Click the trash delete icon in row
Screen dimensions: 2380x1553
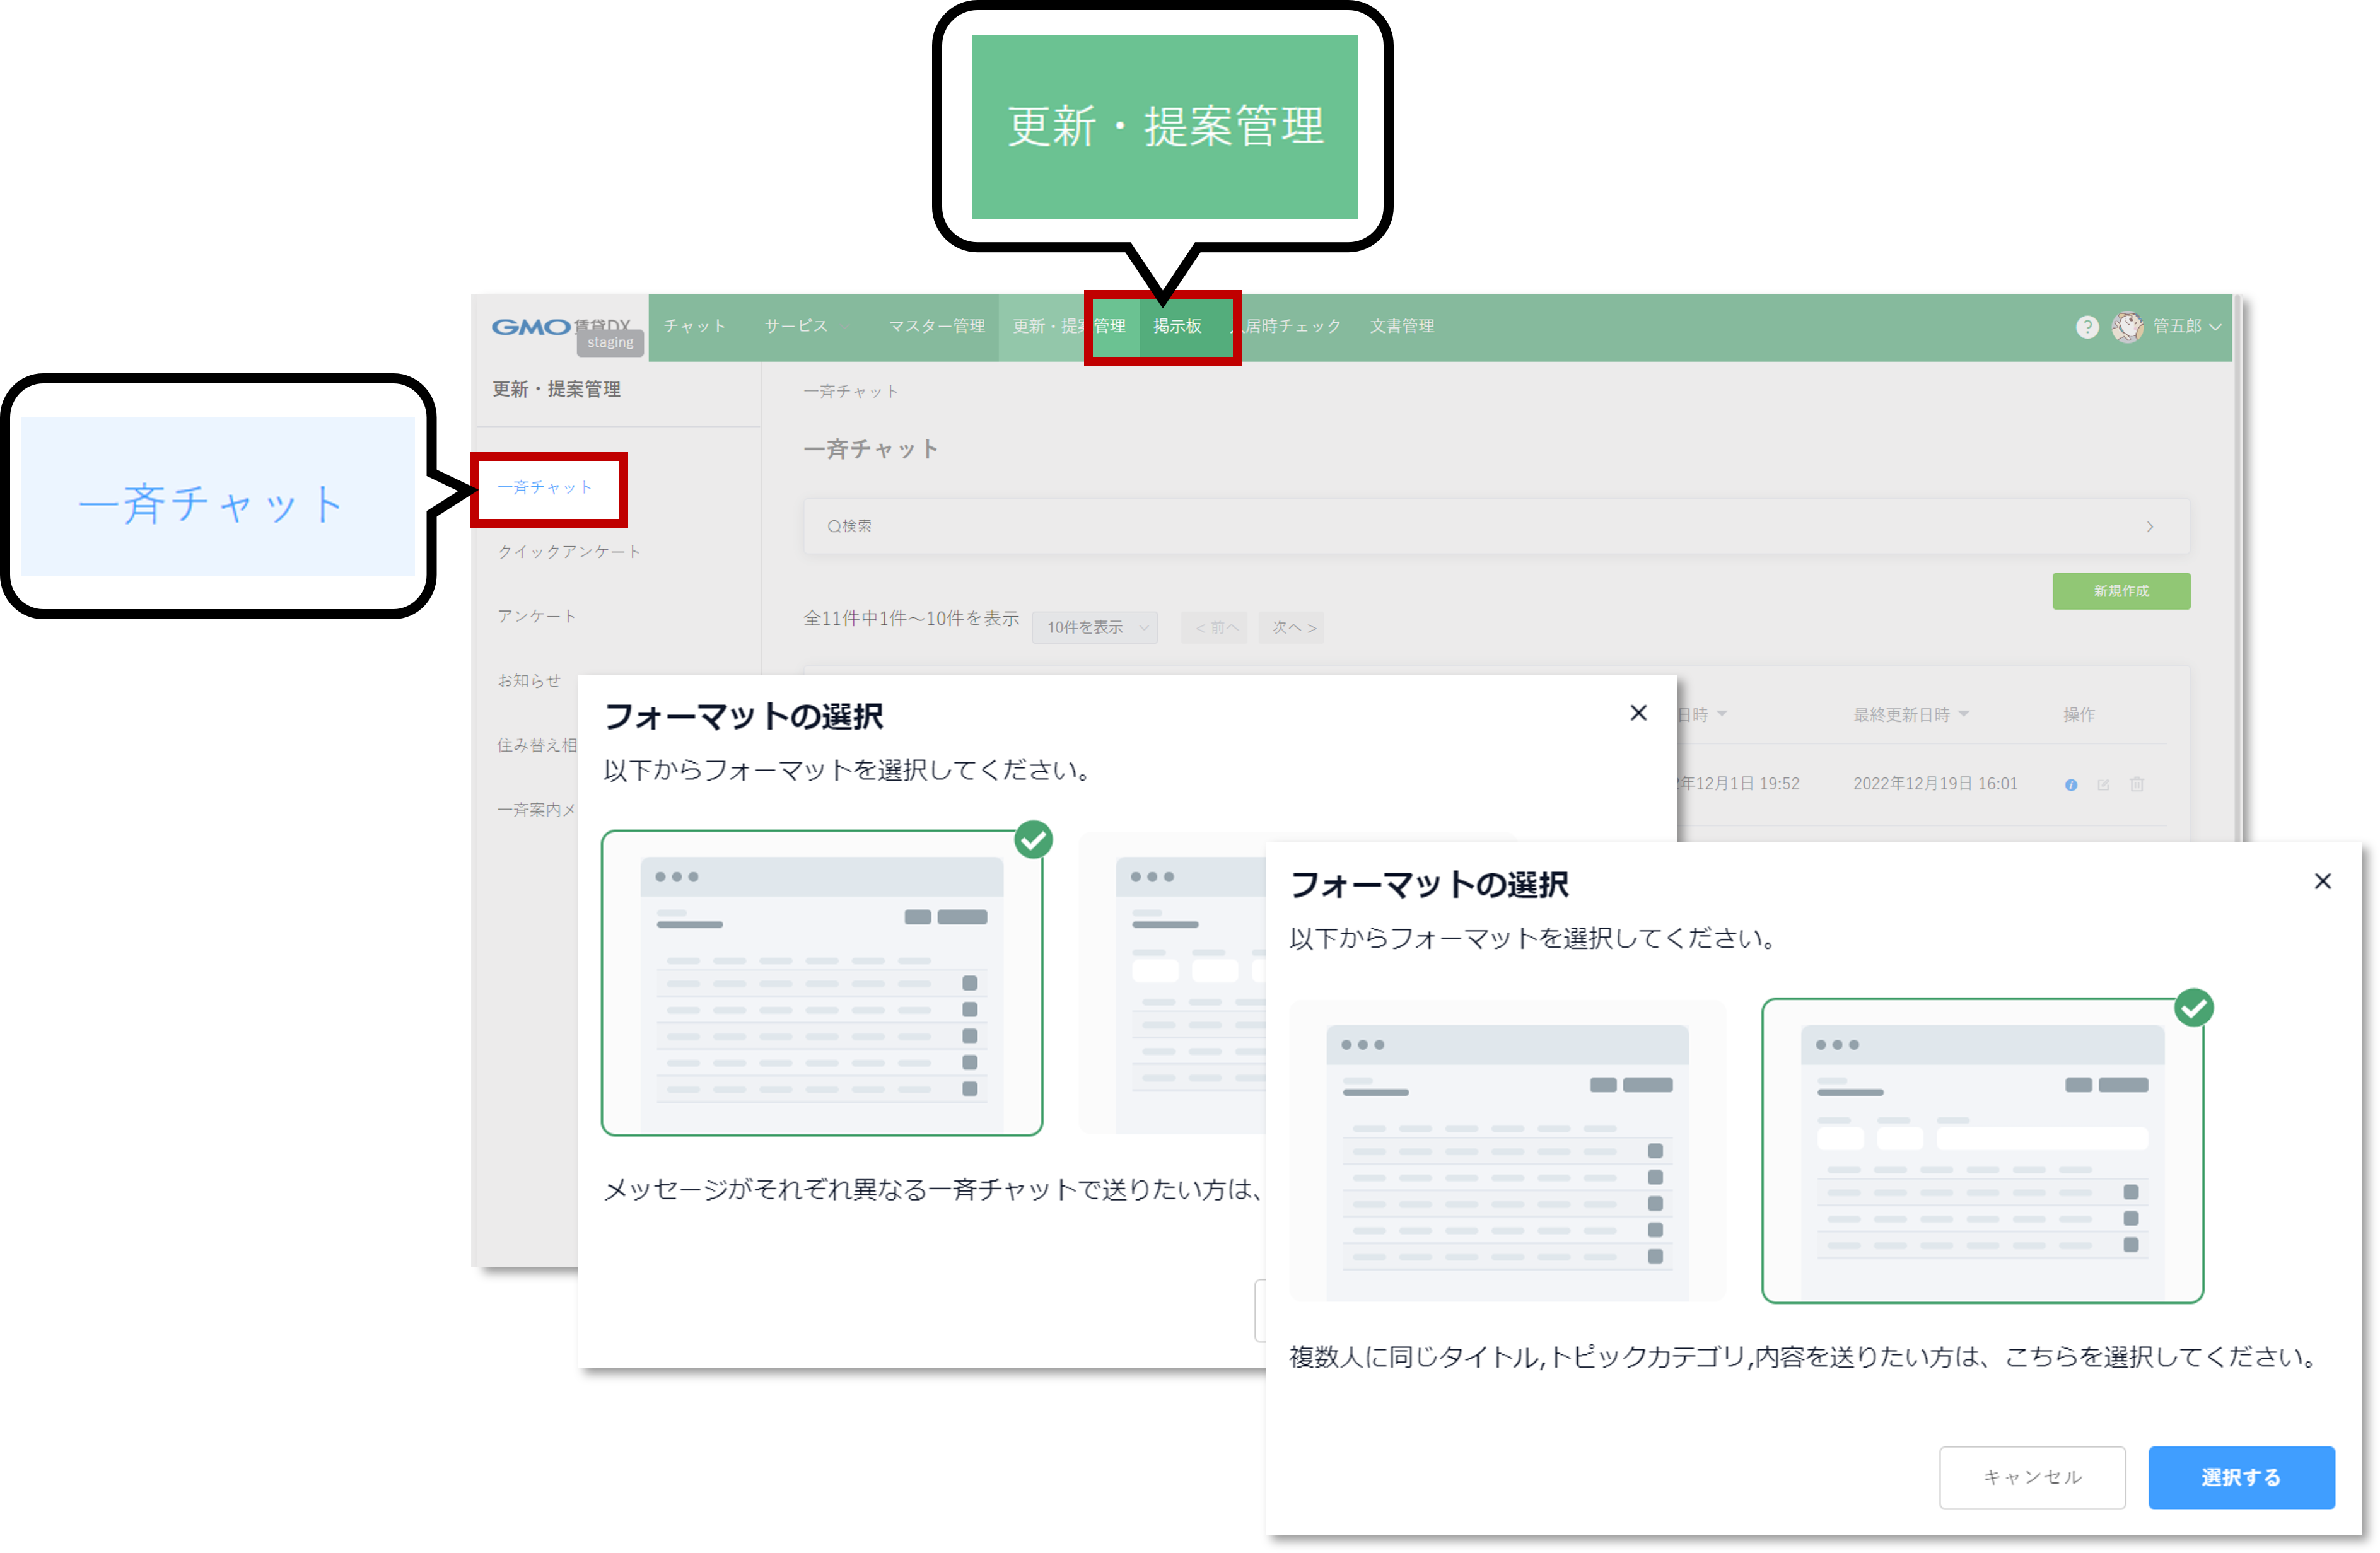(x=2137, y=785)
